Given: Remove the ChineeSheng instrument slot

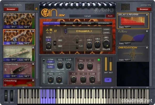Looking at the screenshot, I should pos(33,64).
